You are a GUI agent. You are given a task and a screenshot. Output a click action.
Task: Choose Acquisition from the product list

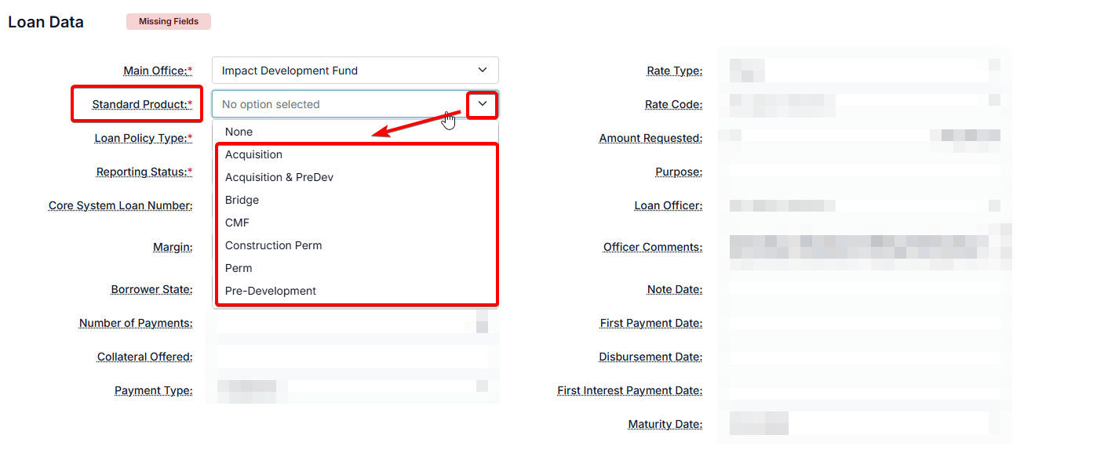pyautogui.click(x=253, y=154)
